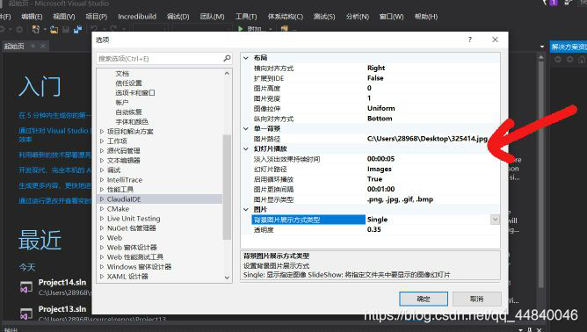The image size is (587, 332).
Task: Select the 字体和颜色 tree item
Action: pos(132,122)
